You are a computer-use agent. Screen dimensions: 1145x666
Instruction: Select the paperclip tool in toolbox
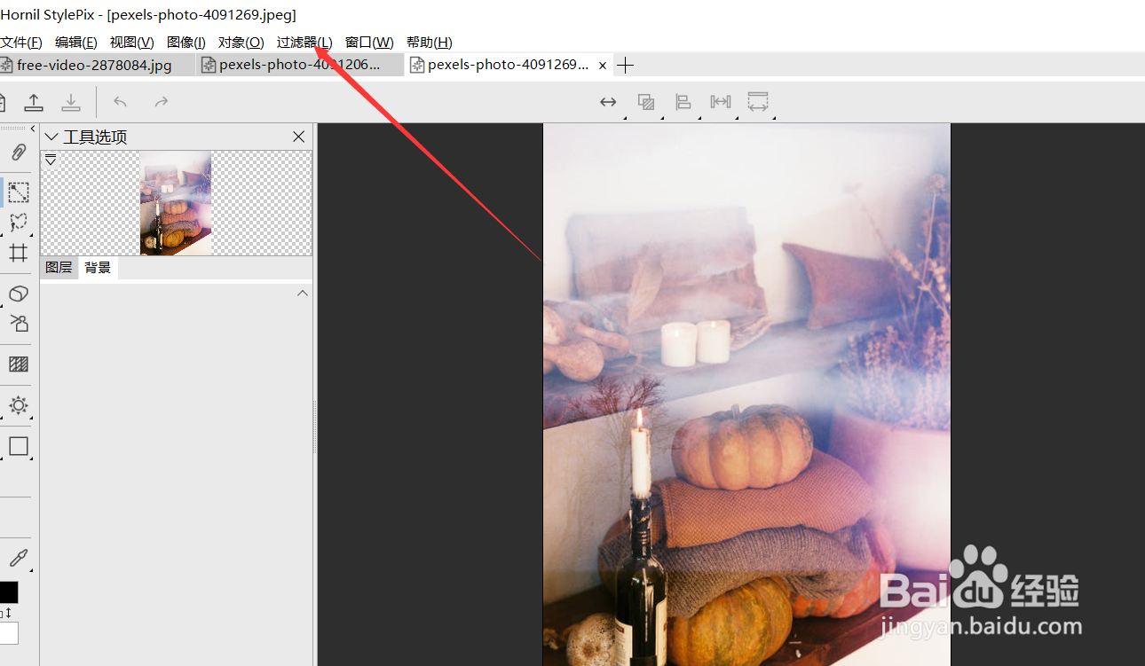[19, 153]
